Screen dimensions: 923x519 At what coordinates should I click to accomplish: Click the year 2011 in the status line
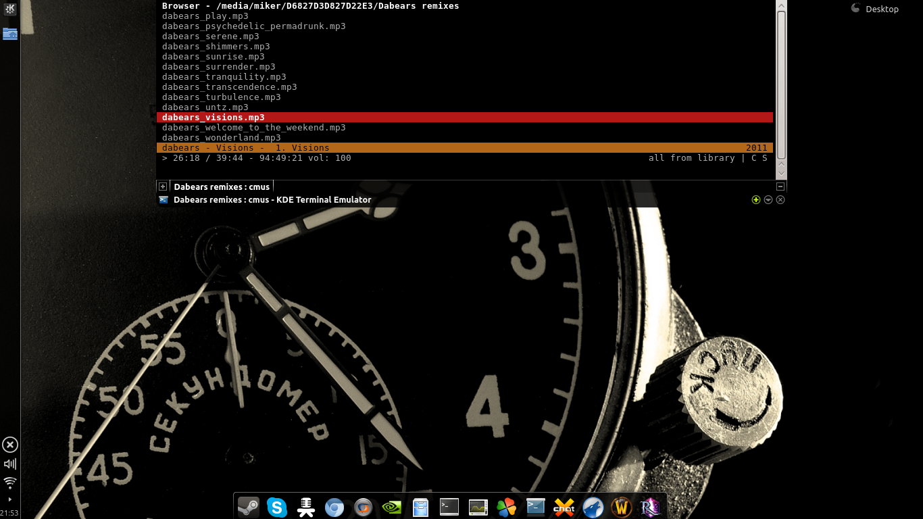tap(757, 148)
